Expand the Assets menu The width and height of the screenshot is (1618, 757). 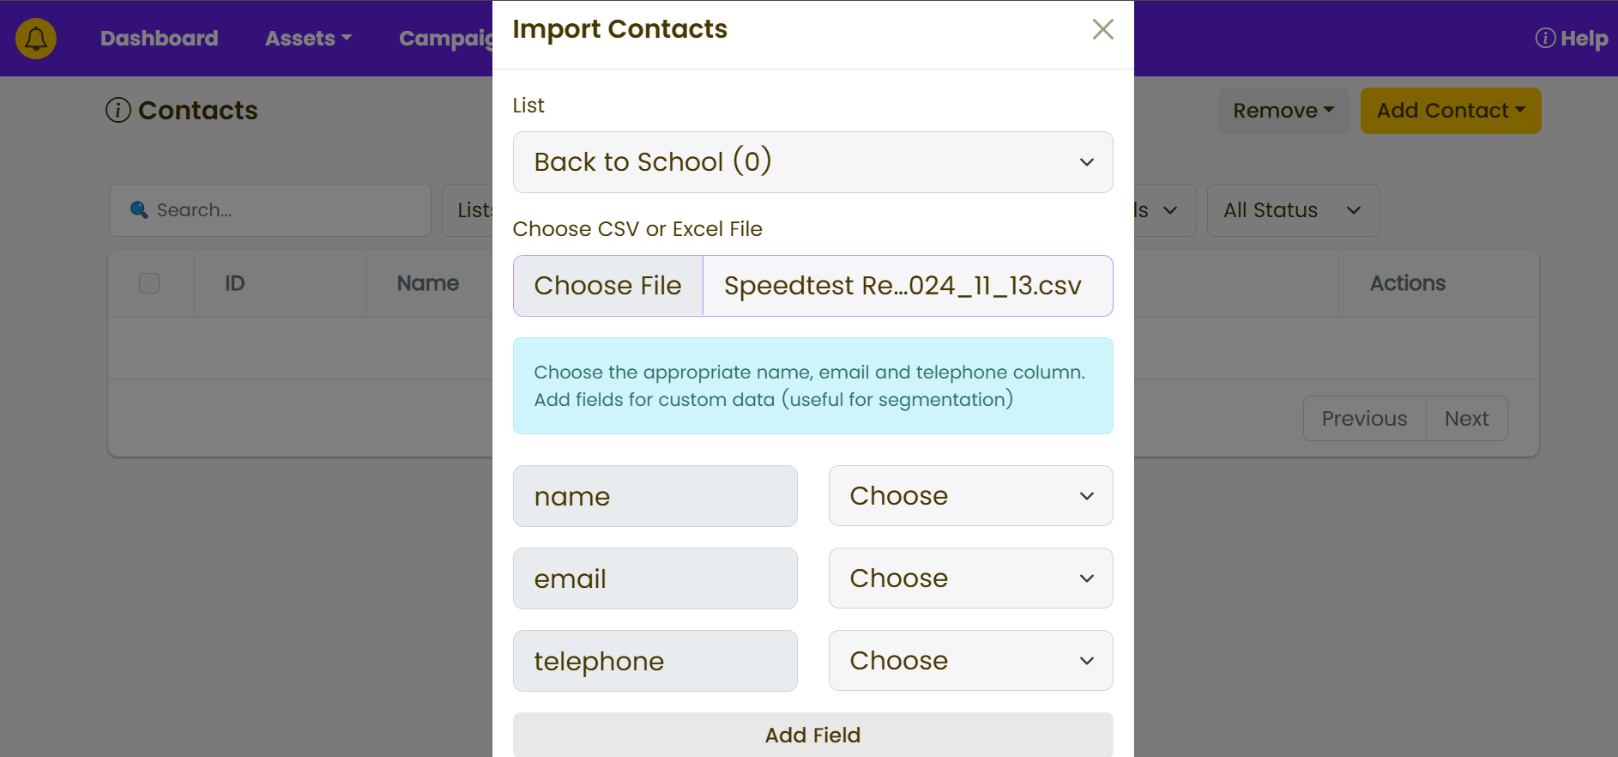click(309, 39)
